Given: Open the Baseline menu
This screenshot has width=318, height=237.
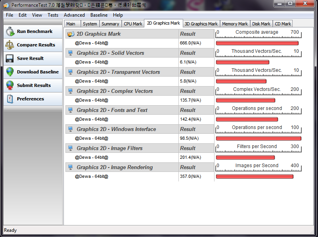Looking at the screenshot, I should coord(99,15).
